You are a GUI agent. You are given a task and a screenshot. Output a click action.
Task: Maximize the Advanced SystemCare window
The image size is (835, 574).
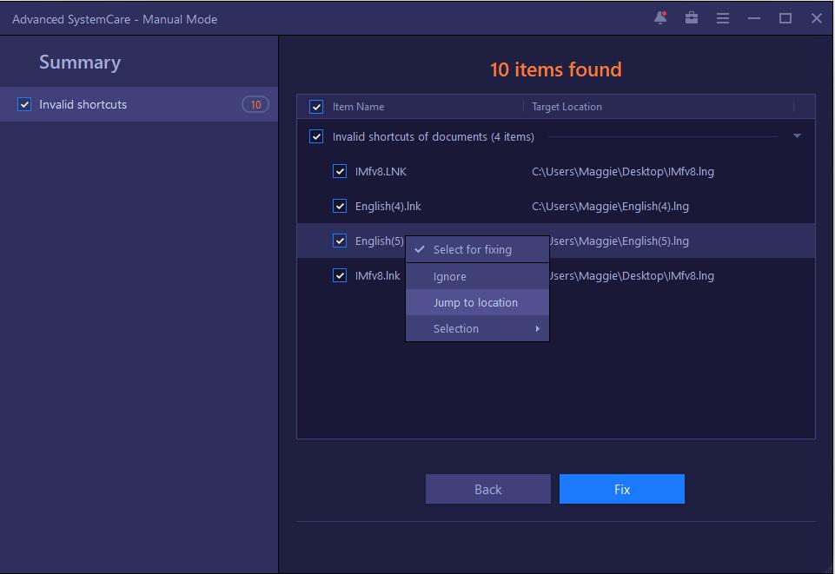click(x=785, y=18)
